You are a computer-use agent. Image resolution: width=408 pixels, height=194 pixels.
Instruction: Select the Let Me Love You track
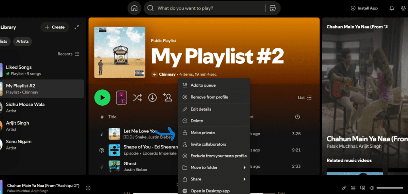pos(141,131)
